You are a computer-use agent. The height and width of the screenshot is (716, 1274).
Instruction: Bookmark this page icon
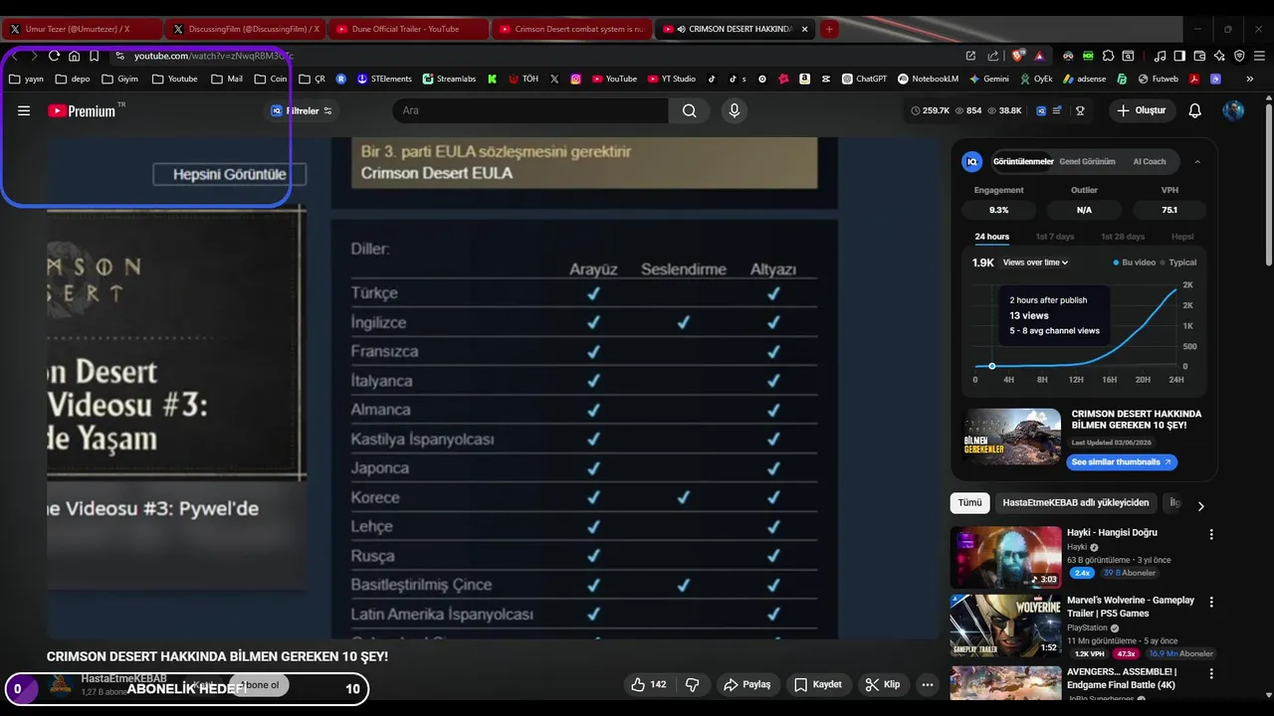[x=94, y=56]
